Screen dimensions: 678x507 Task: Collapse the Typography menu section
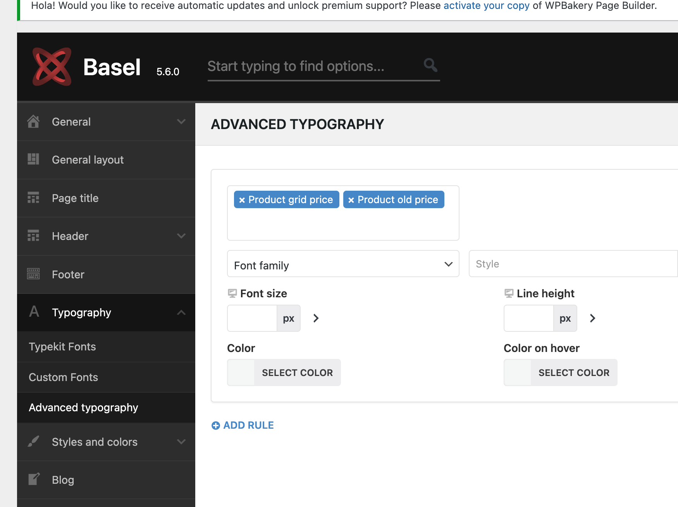[x=181, y=312]
